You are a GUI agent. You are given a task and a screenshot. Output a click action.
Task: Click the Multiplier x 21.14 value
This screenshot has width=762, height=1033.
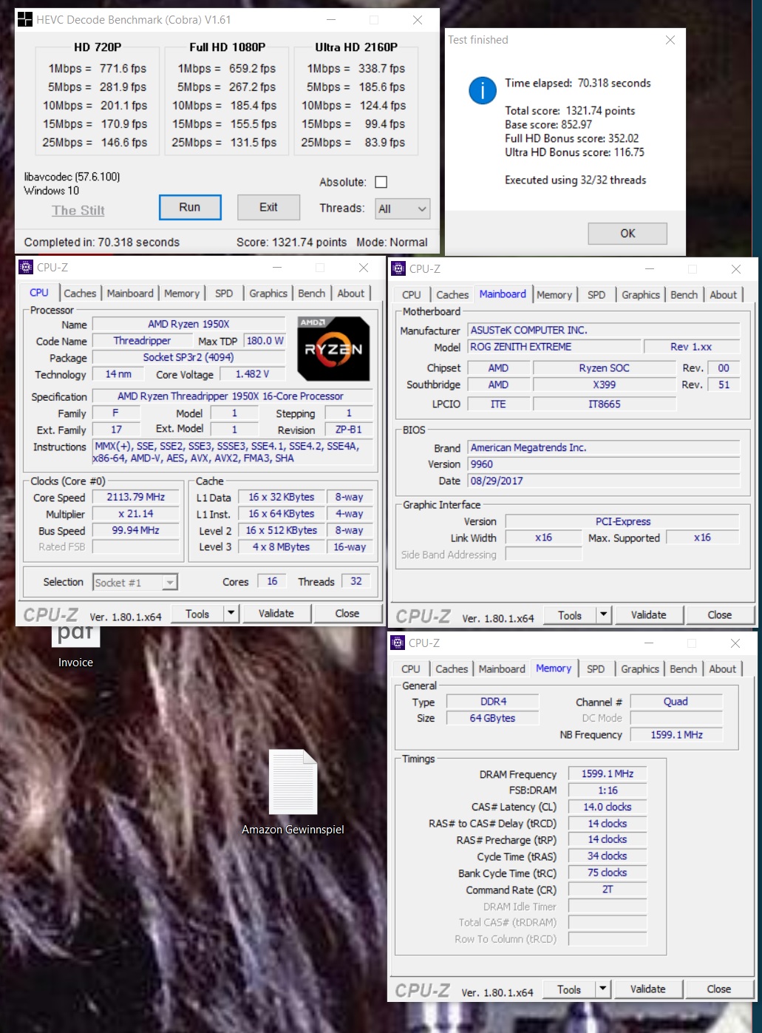pos(136,514)
